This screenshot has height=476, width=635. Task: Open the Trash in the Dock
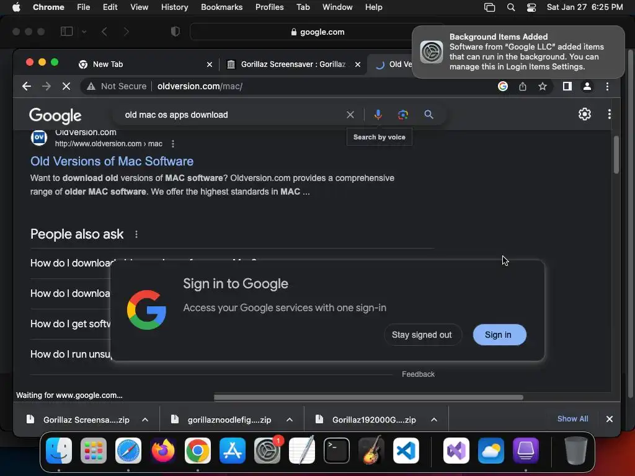(575, 451)
